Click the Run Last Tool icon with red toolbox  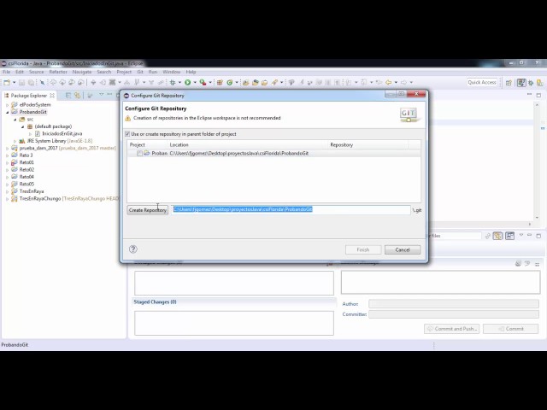(203, 83)
